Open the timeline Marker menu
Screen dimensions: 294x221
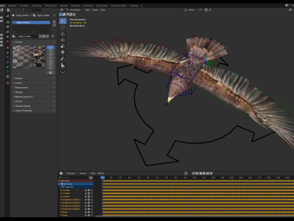[101, 173]
